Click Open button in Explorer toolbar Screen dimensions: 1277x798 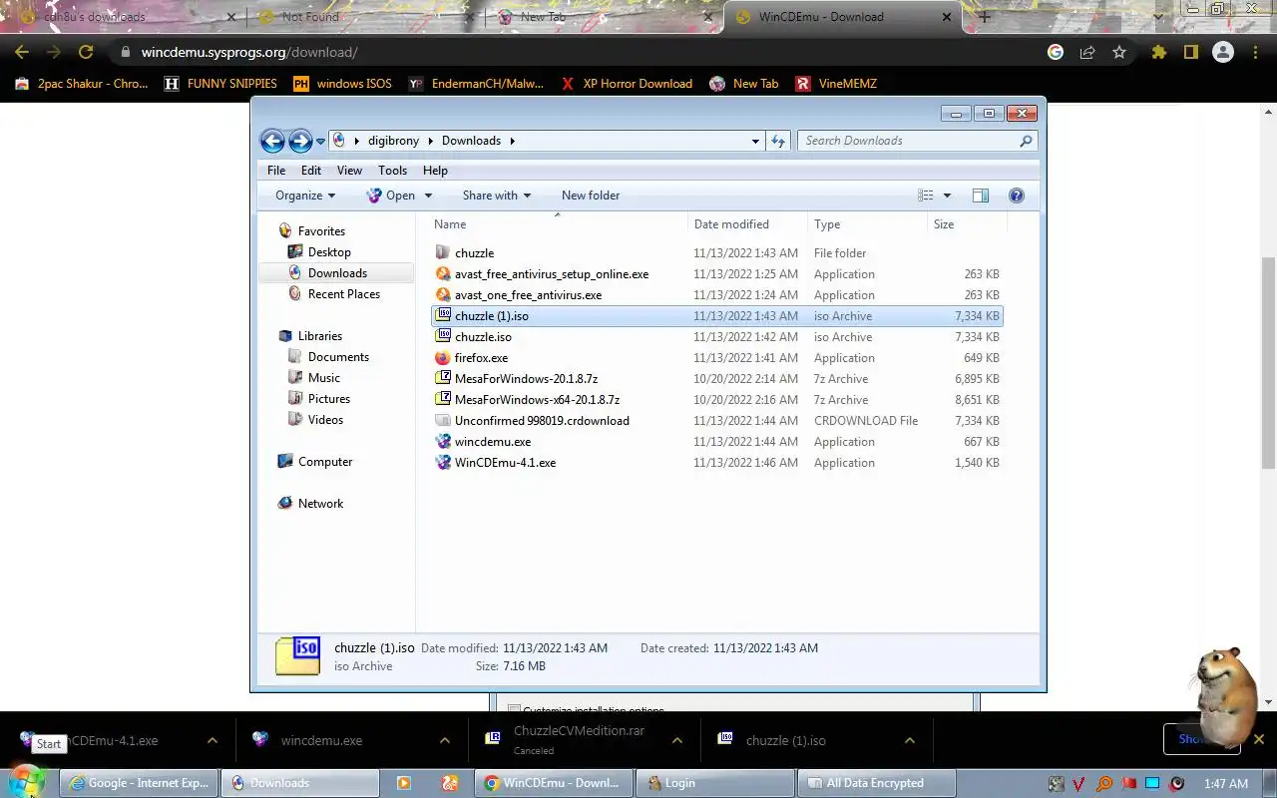pyautogui.click(x=390, y=196)
